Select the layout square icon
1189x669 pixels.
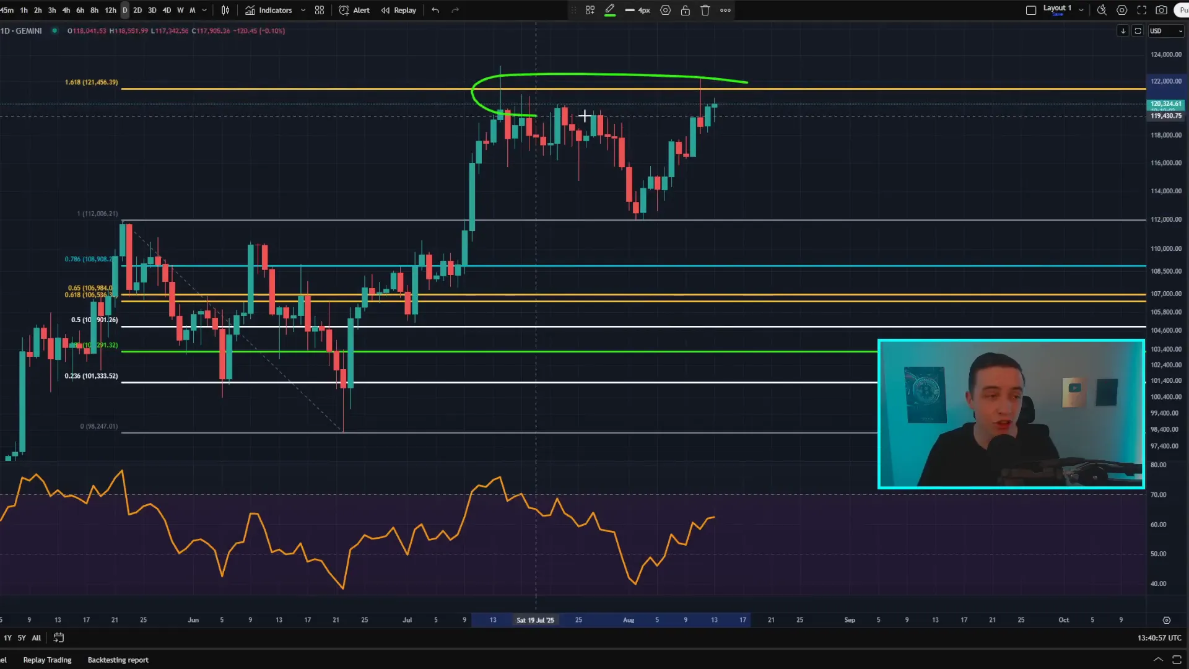point(1031,10)
